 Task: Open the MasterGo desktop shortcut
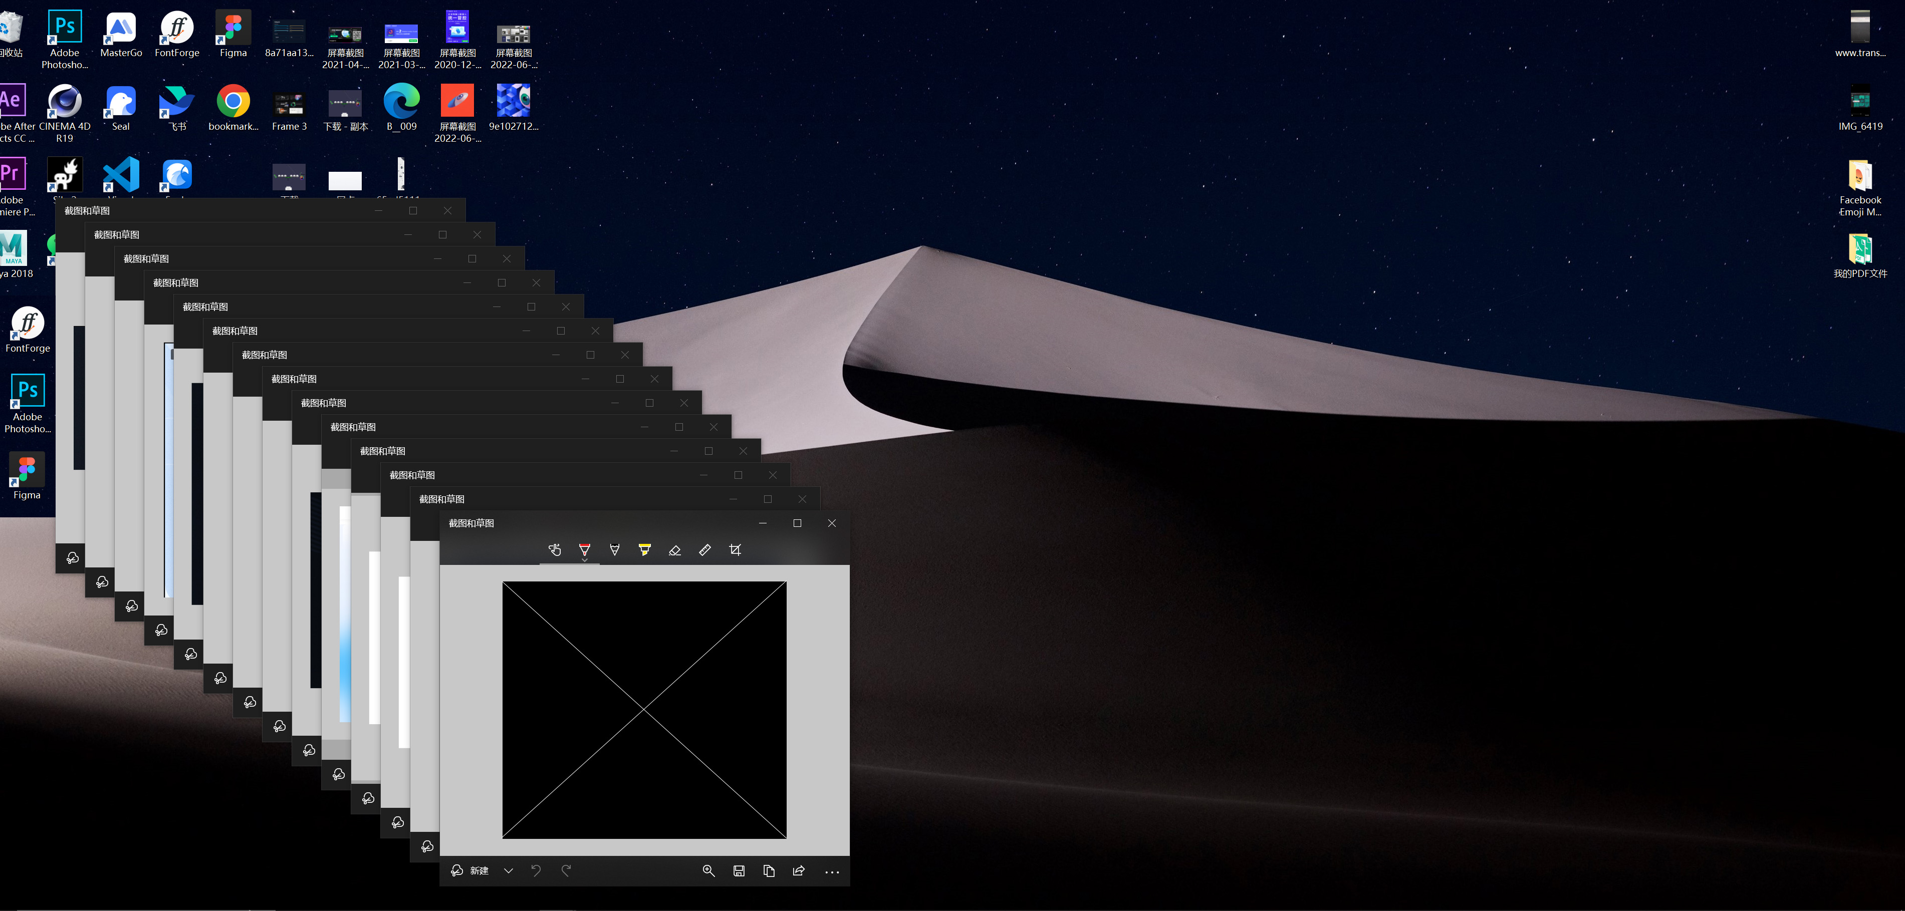121,28
